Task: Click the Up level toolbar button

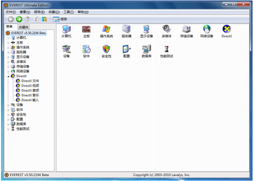Action: [x=28, y=19]
